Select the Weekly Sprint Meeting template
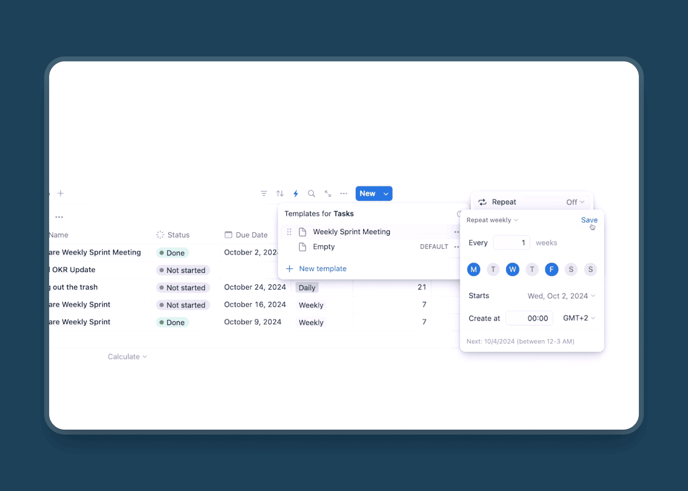Screen dimensions: 688x491 pyautogui.click(x=351, y=232)
